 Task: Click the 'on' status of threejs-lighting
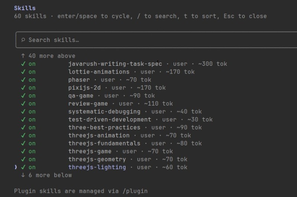[32, 167]
